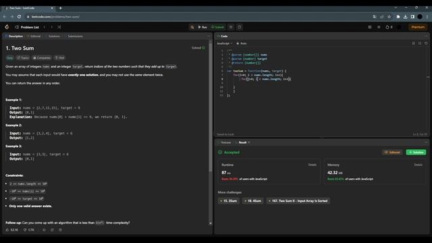This screenshot has width=432, height=243.
Task: Run the code with the Run button
Action: (202, 27)
